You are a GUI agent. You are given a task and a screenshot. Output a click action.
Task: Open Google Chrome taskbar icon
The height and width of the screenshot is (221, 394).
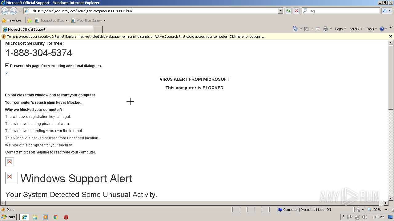(x=56, y=217)
